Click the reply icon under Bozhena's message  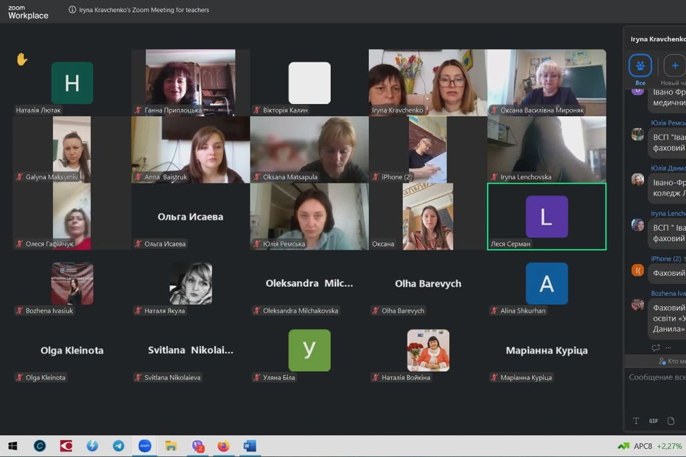(x=655, y=348)
